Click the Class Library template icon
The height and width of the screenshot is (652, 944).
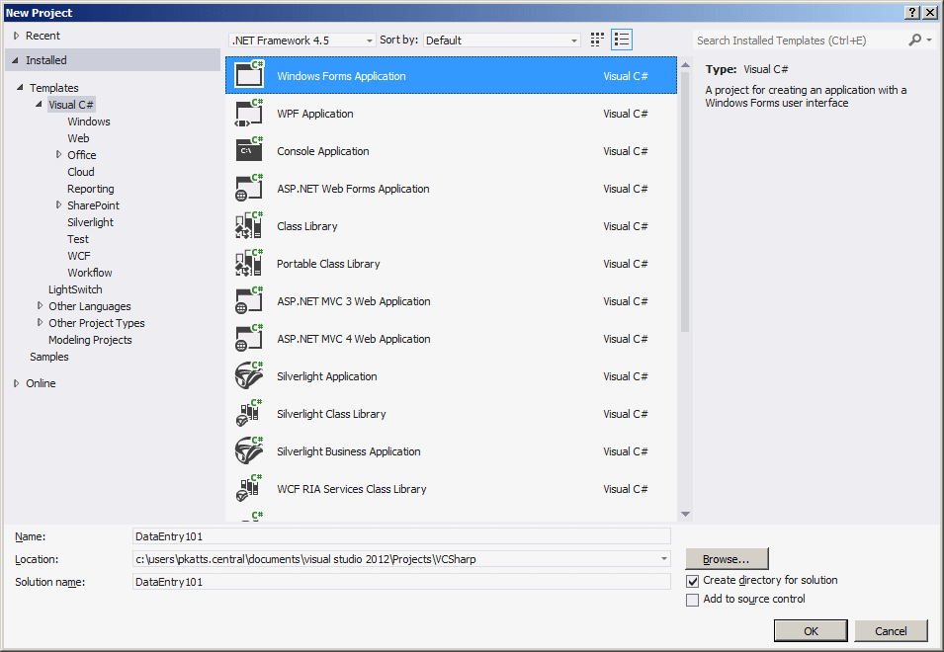pos(249,225)
